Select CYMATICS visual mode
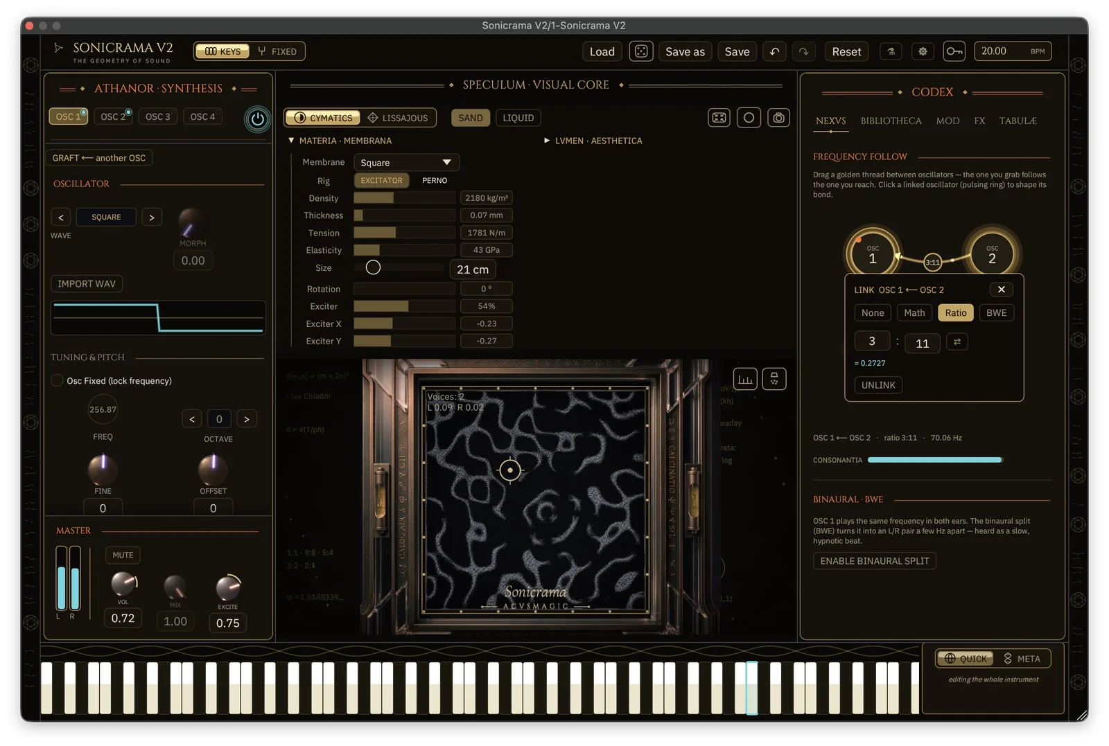 323,118
